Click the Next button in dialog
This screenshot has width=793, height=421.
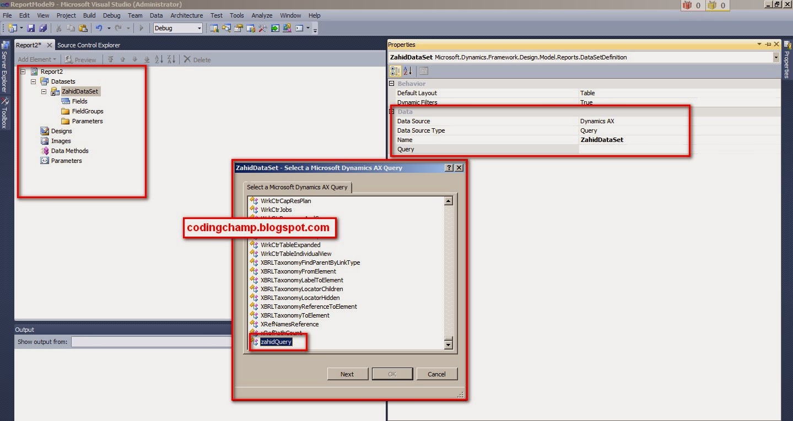(347, 374)
